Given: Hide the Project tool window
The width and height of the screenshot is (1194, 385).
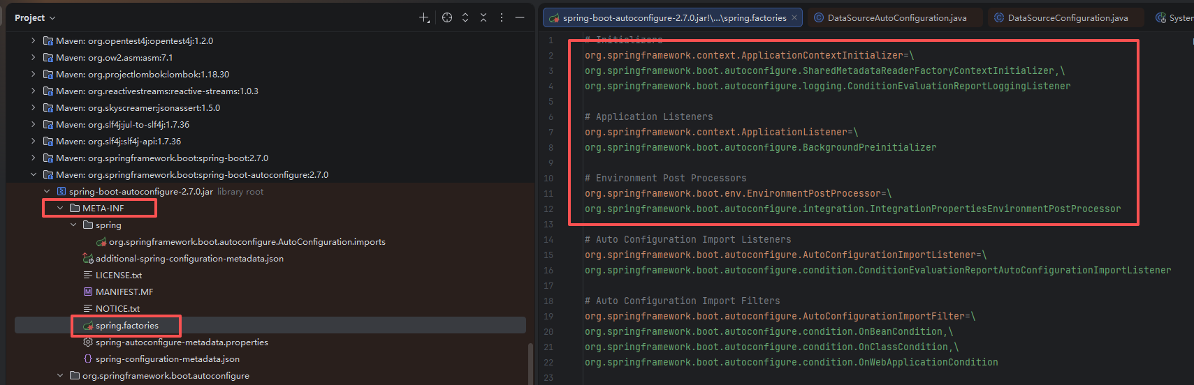Looking at the screenshot, I should [x=520, y=17].
